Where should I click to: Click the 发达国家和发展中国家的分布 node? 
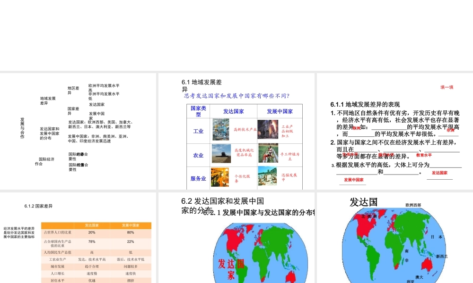pos(50,133)
